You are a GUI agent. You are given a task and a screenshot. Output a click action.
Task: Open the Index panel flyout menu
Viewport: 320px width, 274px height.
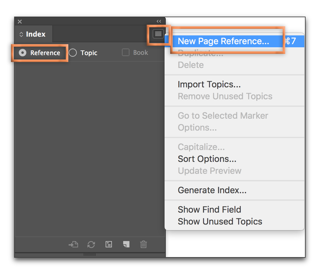158,34
